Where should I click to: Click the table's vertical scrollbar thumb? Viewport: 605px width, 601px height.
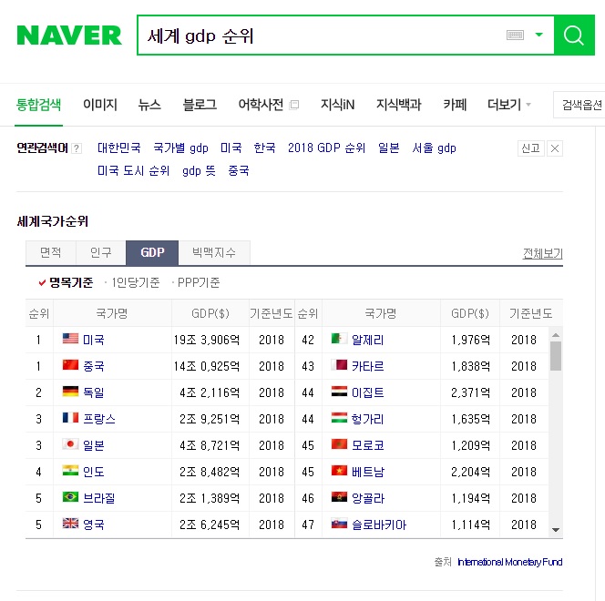click(x=556, y=355)
